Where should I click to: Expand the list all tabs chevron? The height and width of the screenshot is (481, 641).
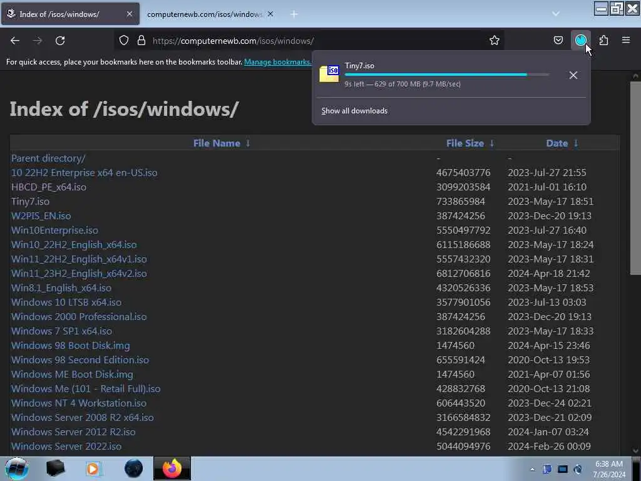point(556,14)
